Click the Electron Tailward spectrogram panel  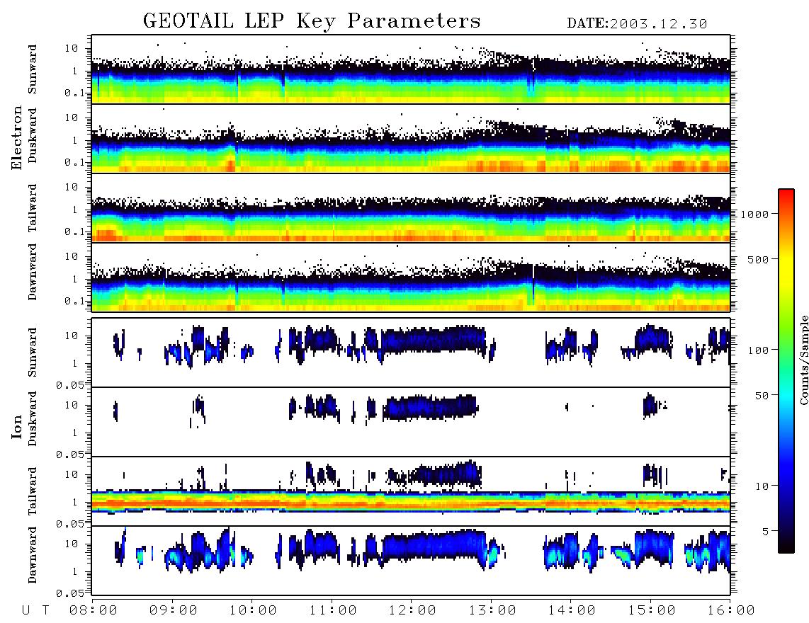tap(411, 208)
